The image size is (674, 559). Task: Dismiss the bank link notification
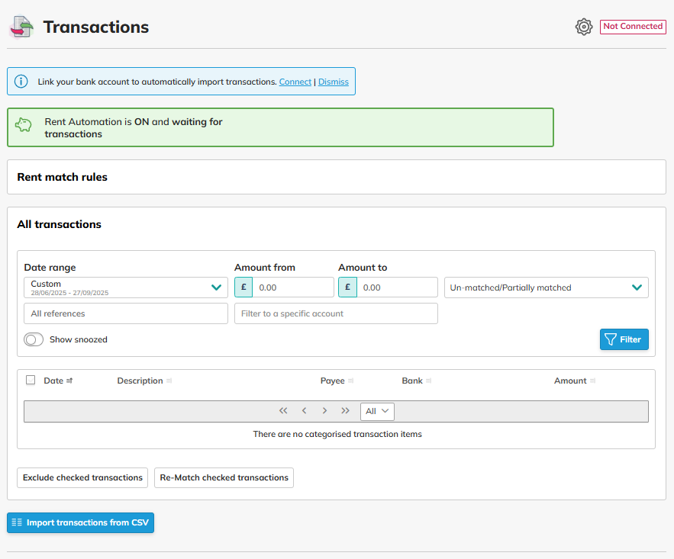(x=334, y=82)
